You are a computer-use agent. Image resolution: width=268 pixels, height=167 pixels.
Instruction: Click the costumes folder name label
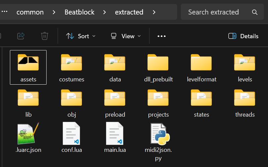point(72,79)
